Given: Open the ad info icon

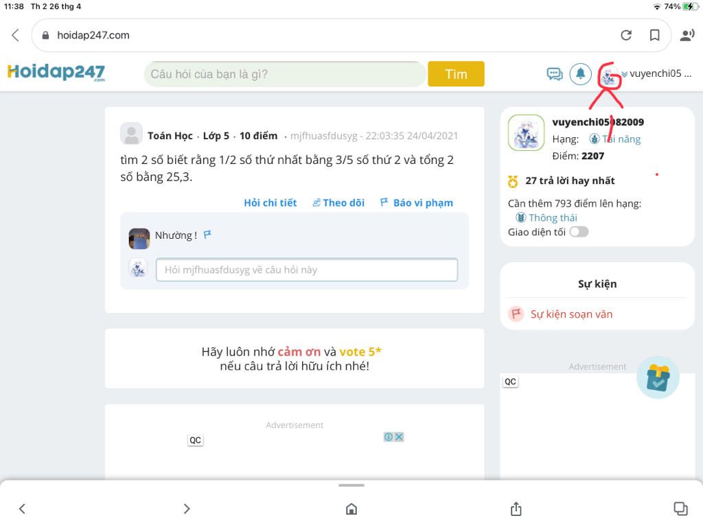Looking at the screenshot, I should (389, 436).
